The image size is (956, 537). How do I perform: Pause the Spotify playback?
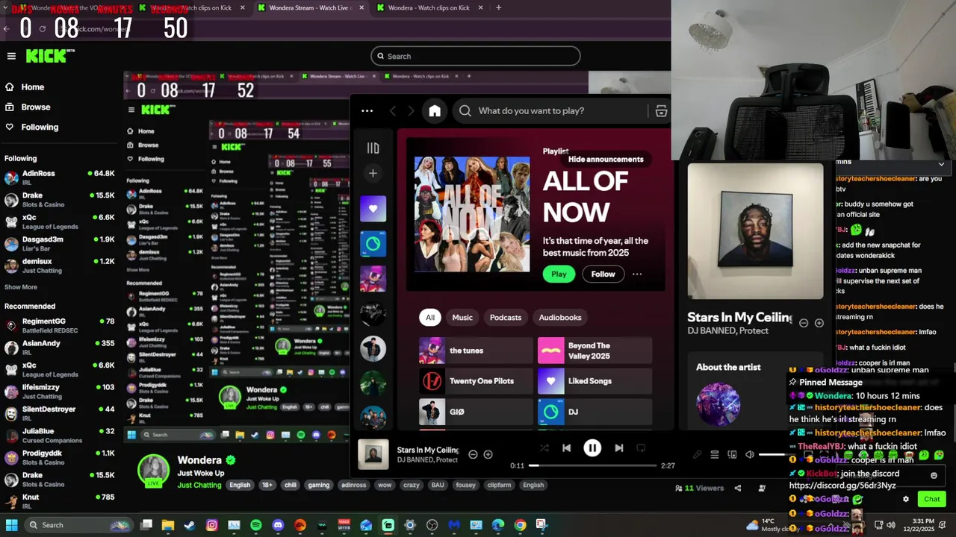[x=592, y=448]
